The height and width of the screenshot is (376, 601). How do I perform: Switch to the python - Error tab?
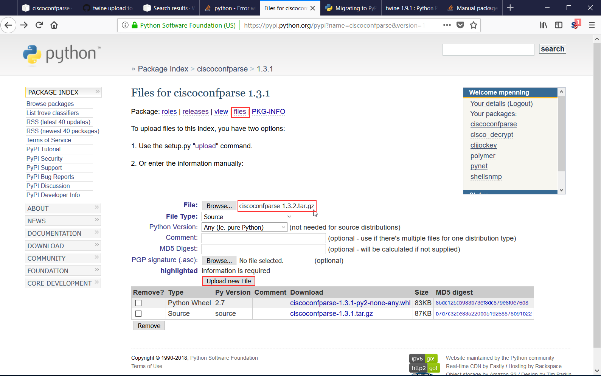(x=230, y=8)
